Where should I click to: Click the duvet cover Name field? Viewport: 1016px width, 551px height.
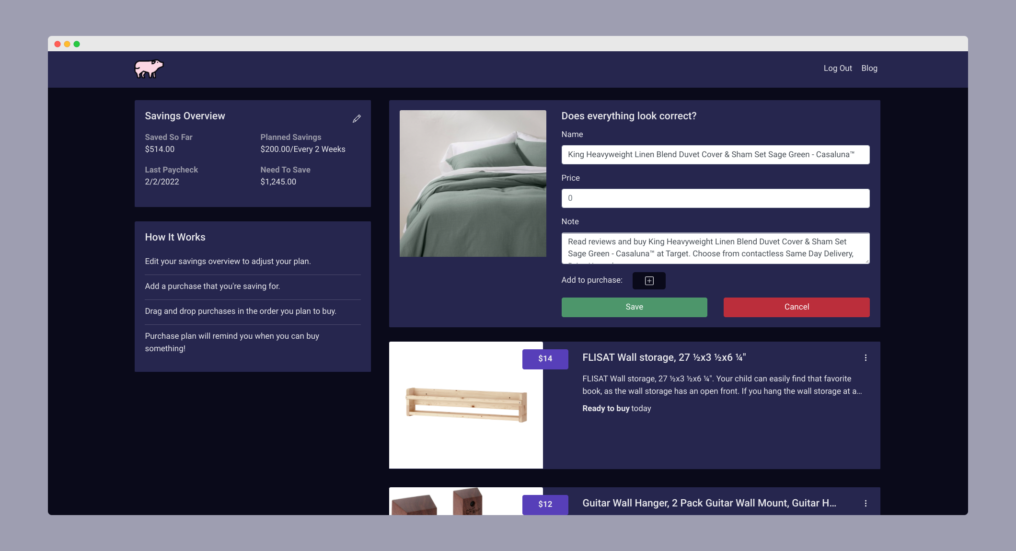tap(715, 154)
